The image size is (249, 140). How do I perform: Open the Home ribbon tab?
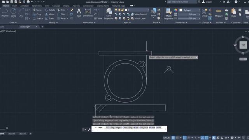click(6, 6)
